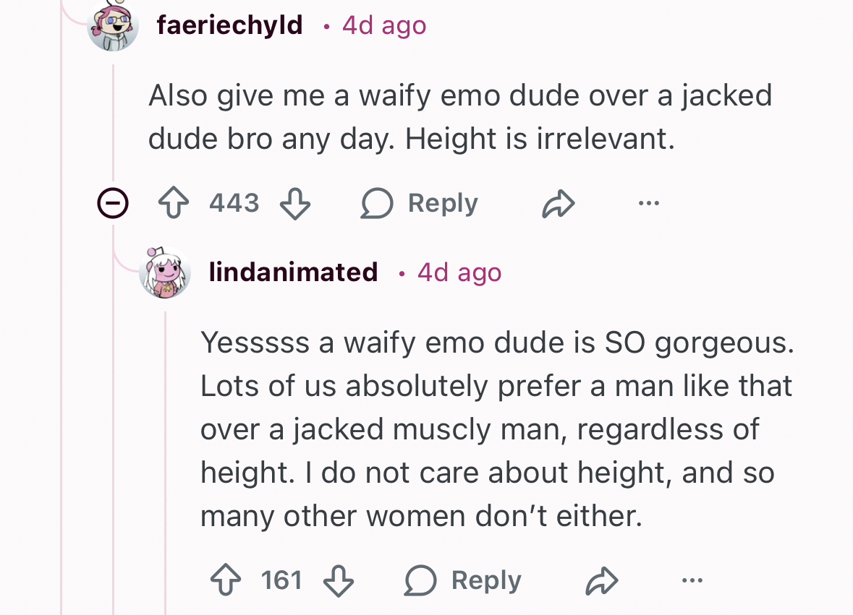Downvote lindanimated's reply
Viewport: 853px width, 615px height.
point(338,581)
